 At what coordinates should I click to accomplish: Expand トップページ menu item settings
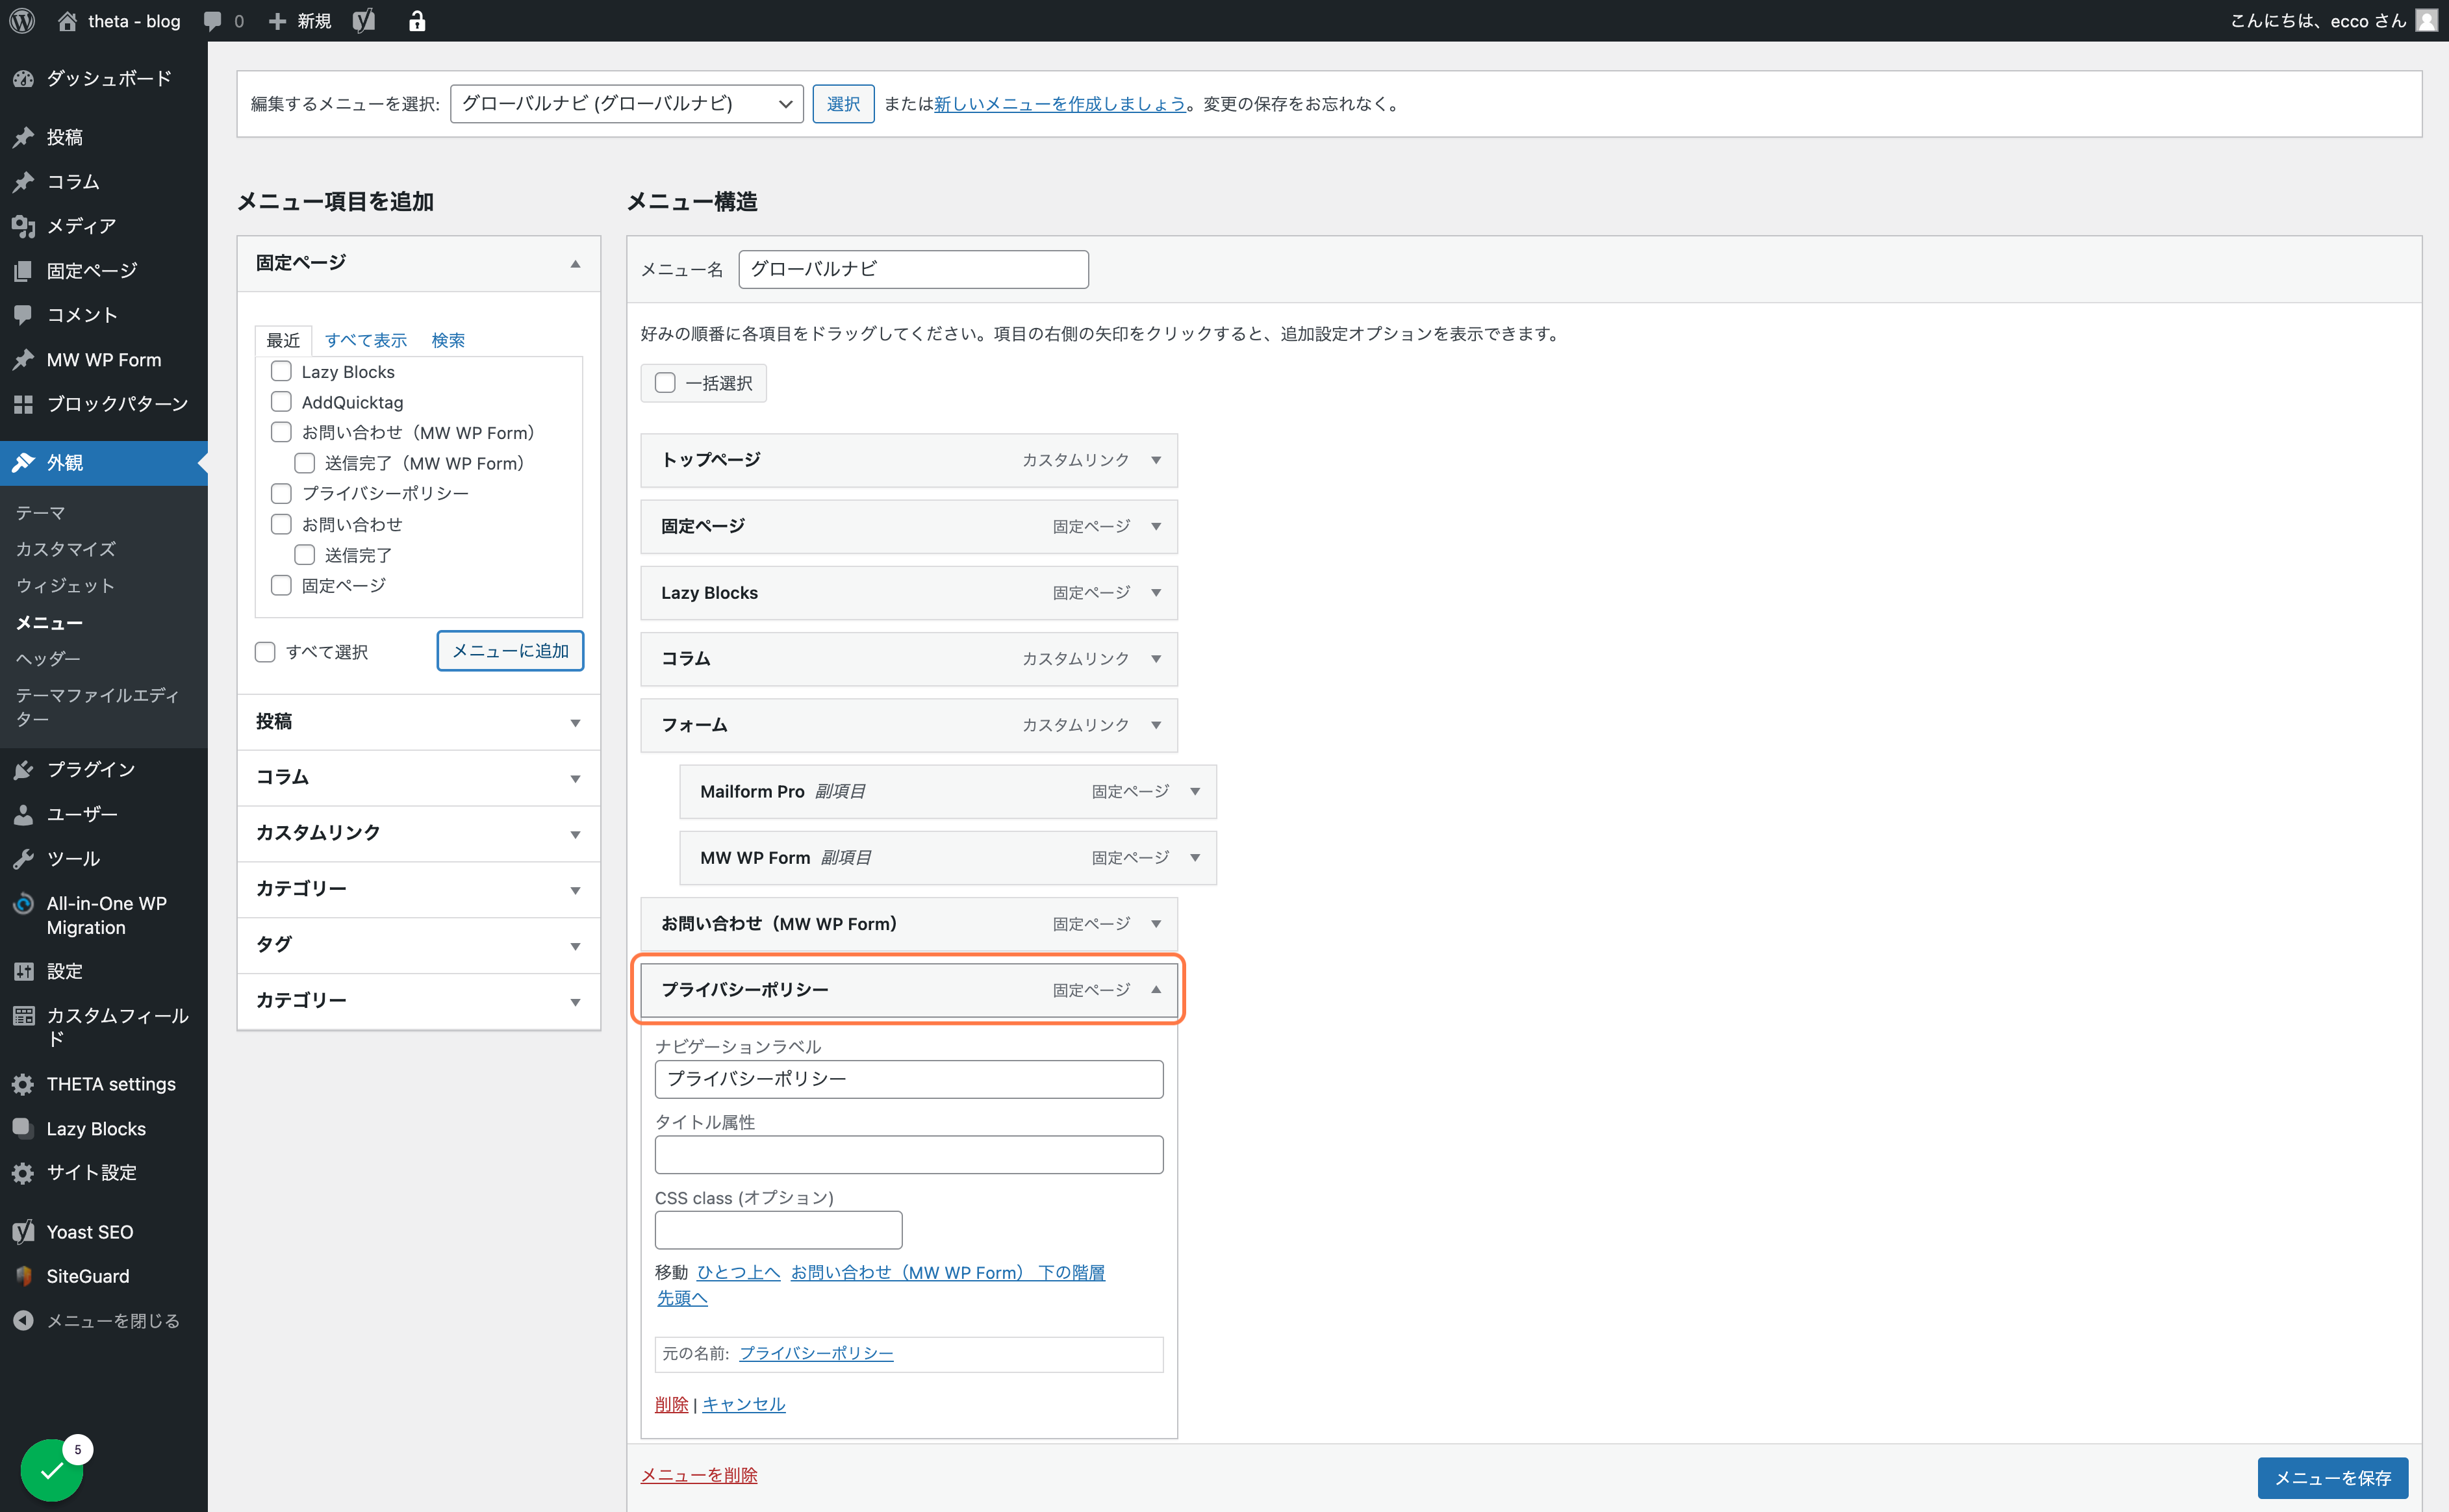click(1156, 460)
